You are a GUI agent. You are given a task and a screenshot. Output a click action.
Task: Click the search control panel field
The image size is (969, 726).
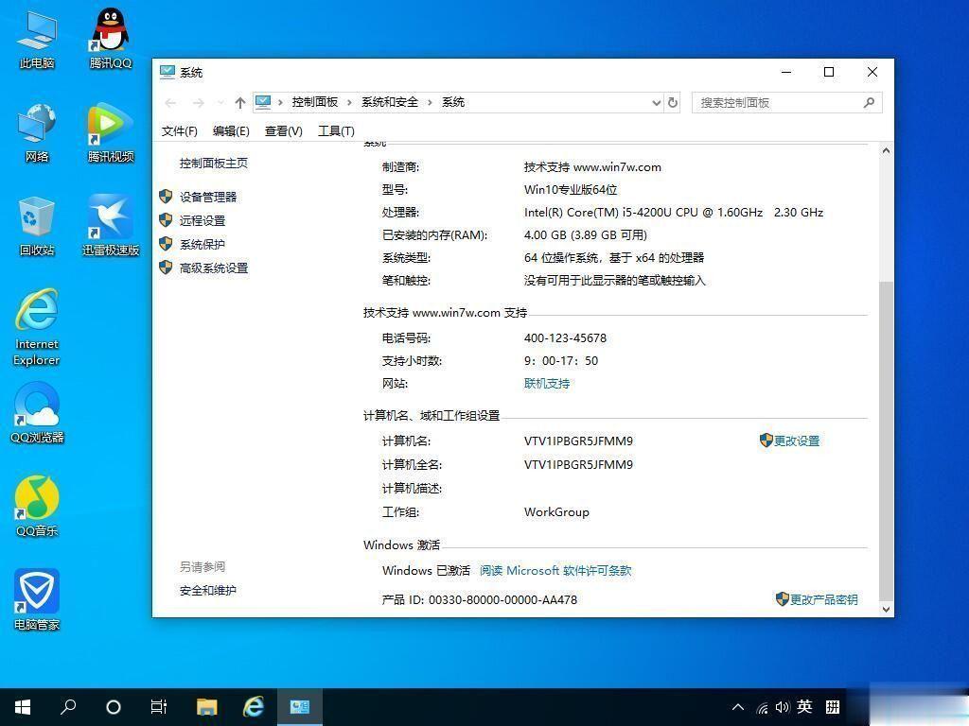tap(780, 102)
